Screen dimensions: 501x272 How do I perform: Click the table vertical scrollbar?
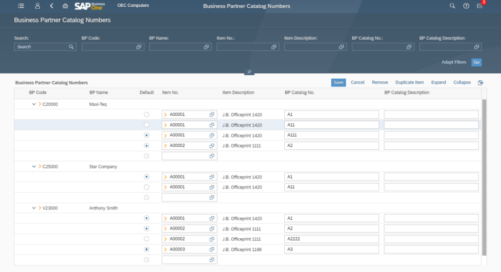484,178
